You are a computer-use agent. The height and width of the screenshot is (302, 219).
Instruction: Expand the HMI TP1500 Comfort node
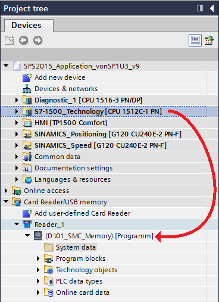17,123
